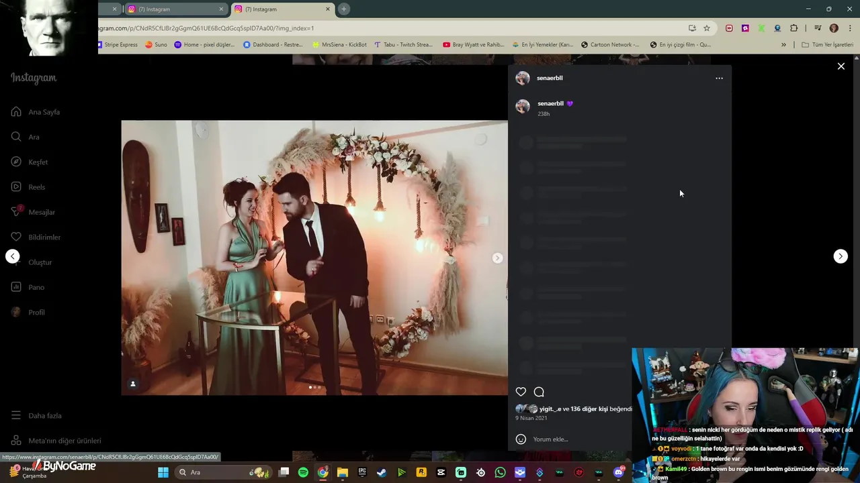
Task: Open the post photo of the couple
Action: coord(314,258)
